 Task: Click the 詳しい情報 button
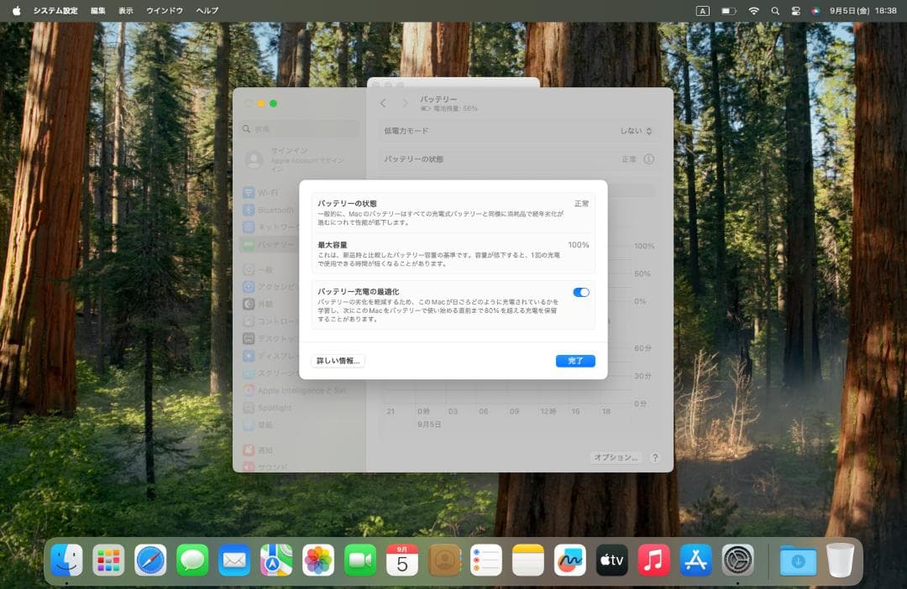[337, 360]
